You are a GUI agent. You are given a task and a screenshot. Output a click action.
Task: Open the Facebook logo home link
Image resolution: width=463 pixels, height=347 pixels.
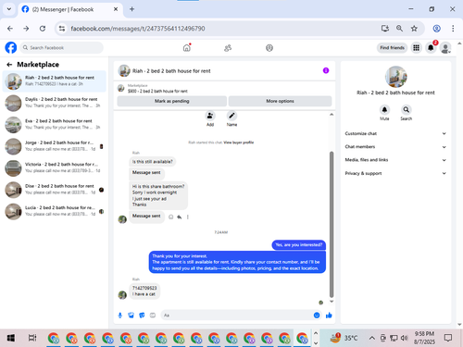pyautogui.click(x=11, y=48)
